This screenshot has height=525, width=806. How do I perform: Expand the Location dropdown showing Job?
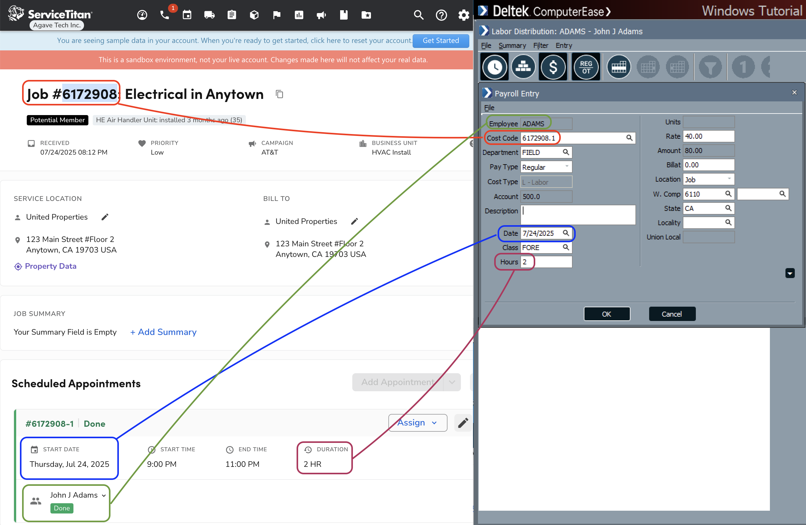click(729, 179)
